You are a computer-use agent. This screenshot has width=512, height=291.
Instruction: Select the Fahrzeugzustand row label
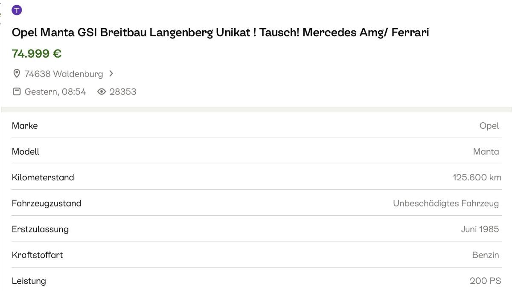point(47,203)
